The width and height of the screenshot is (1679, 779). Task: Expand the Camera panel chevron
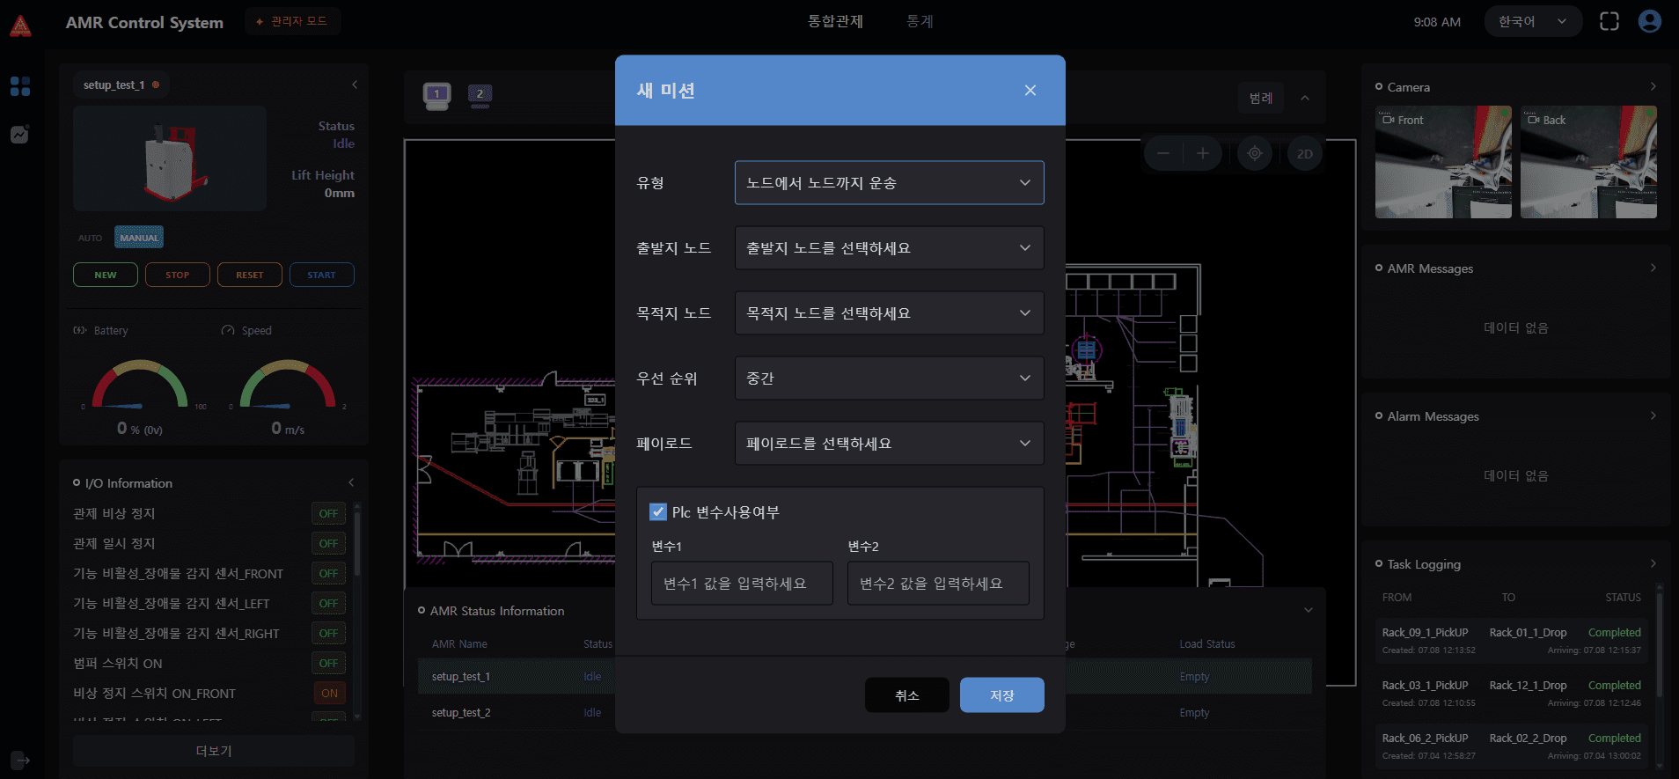[x=1653, y=86]
